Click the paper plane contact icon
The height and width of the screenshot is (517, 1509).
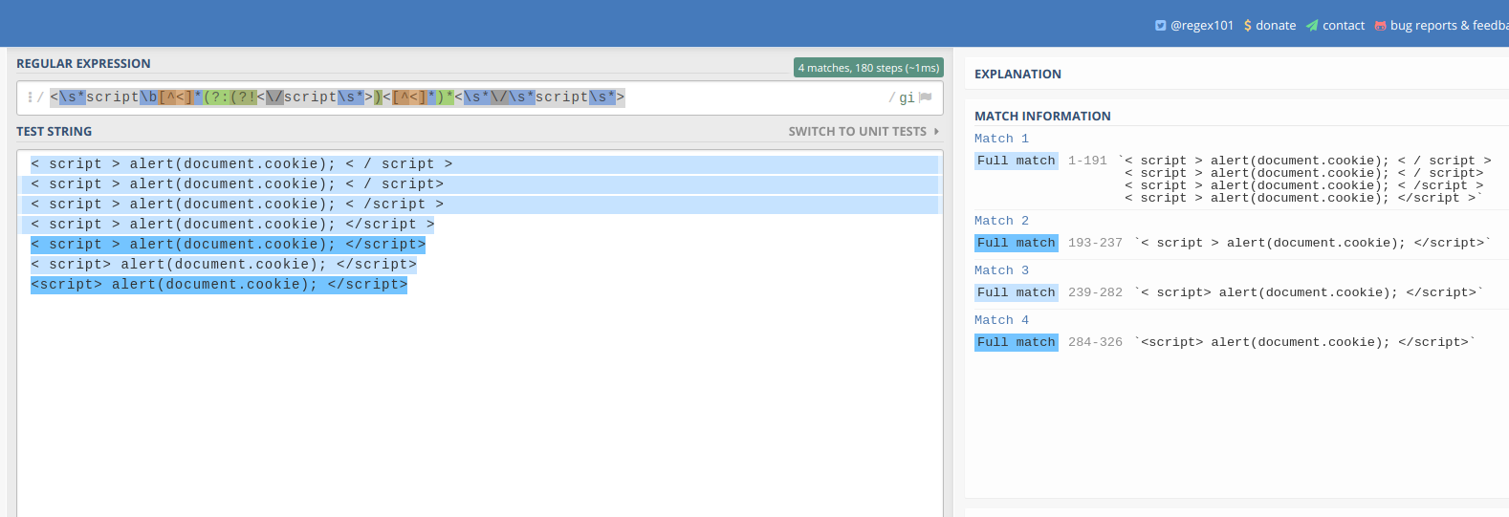click(1312, 26)
